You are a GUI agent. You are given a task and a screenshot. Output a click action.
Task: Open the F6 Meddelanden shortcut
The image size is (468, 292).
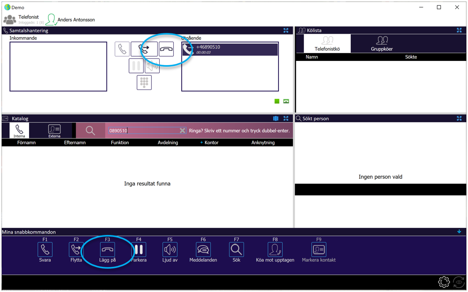203,250
